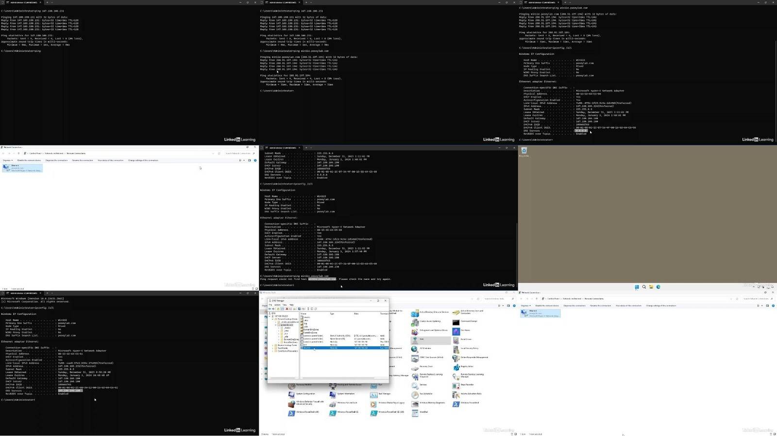Open Recovery Drive tool

coord(422,367)
